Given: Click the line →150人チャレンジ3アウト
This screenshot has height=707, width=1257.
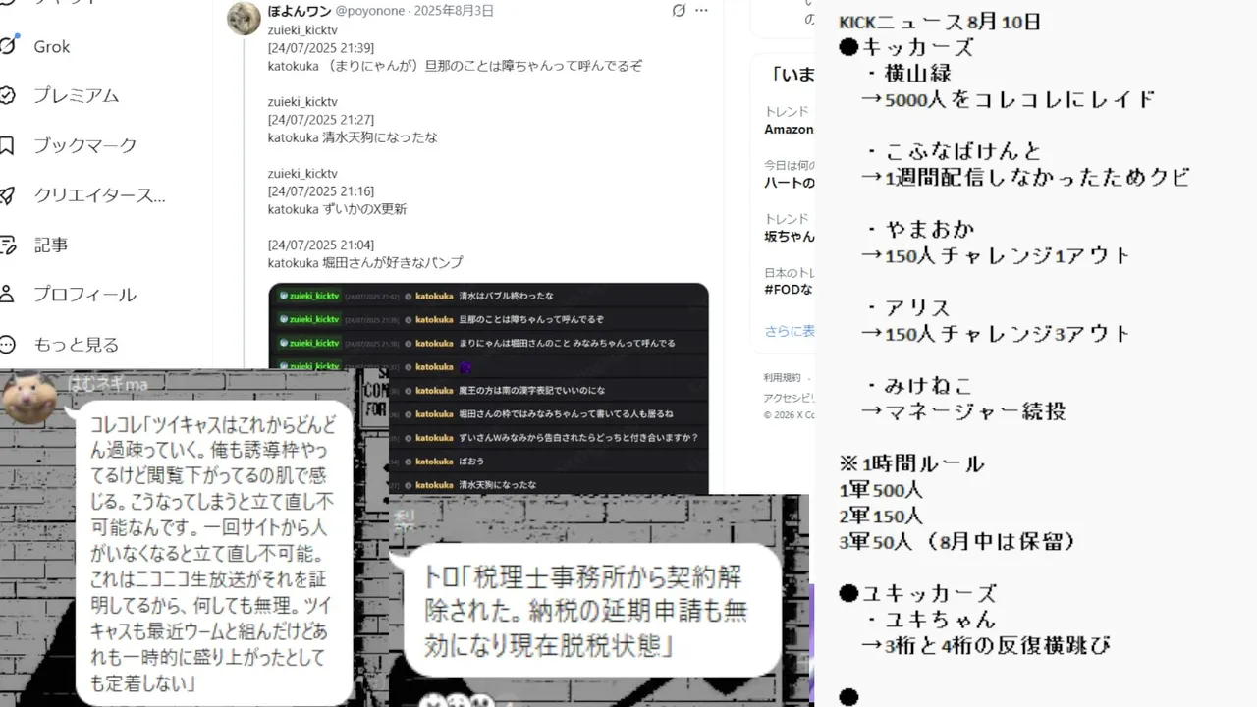Looking at the screenshot, I should coord(996,335).
